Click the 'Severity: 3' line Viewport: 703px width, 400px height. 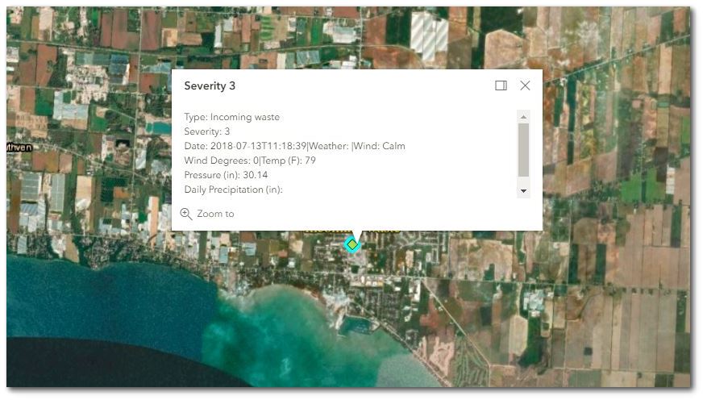(206, 131)
